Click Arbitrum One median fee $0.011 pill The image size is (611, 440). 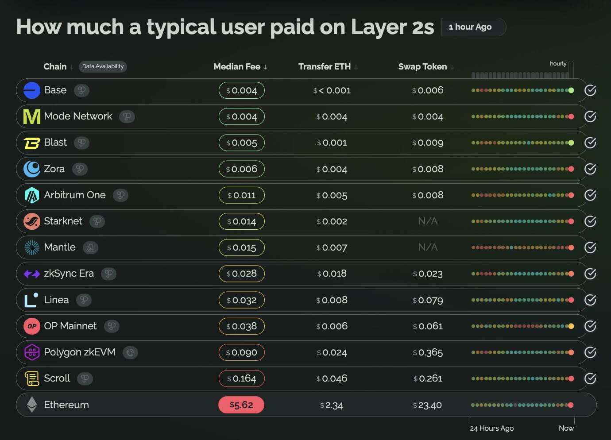tap(242, 195)
